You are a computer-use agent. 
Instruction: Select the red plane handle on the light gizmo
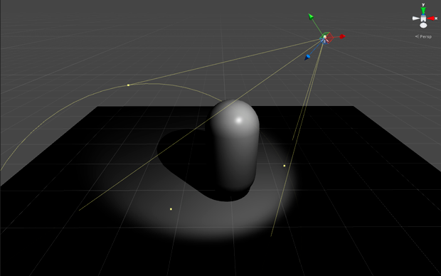point(330,38)
